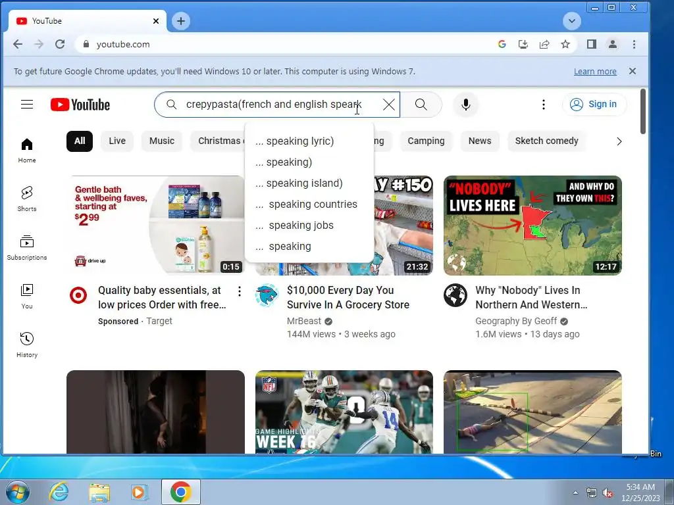Viewport: 674px width, 505px height.
Task: Click the Sign in button
Action: [594, 105]
